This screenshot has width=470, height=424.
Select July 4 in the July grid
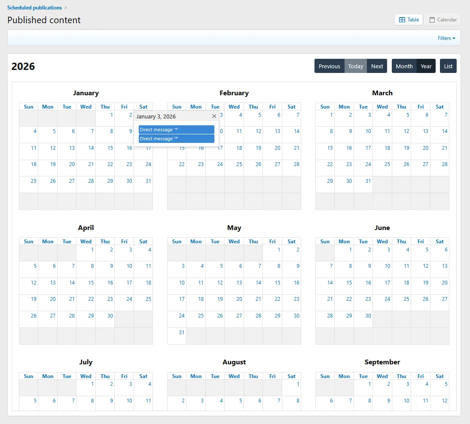coord(148,384)
